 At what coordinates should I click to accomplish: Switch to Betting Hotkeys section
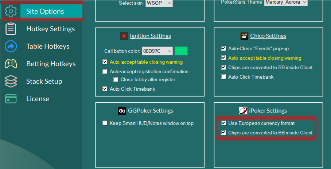coord(51,64)
